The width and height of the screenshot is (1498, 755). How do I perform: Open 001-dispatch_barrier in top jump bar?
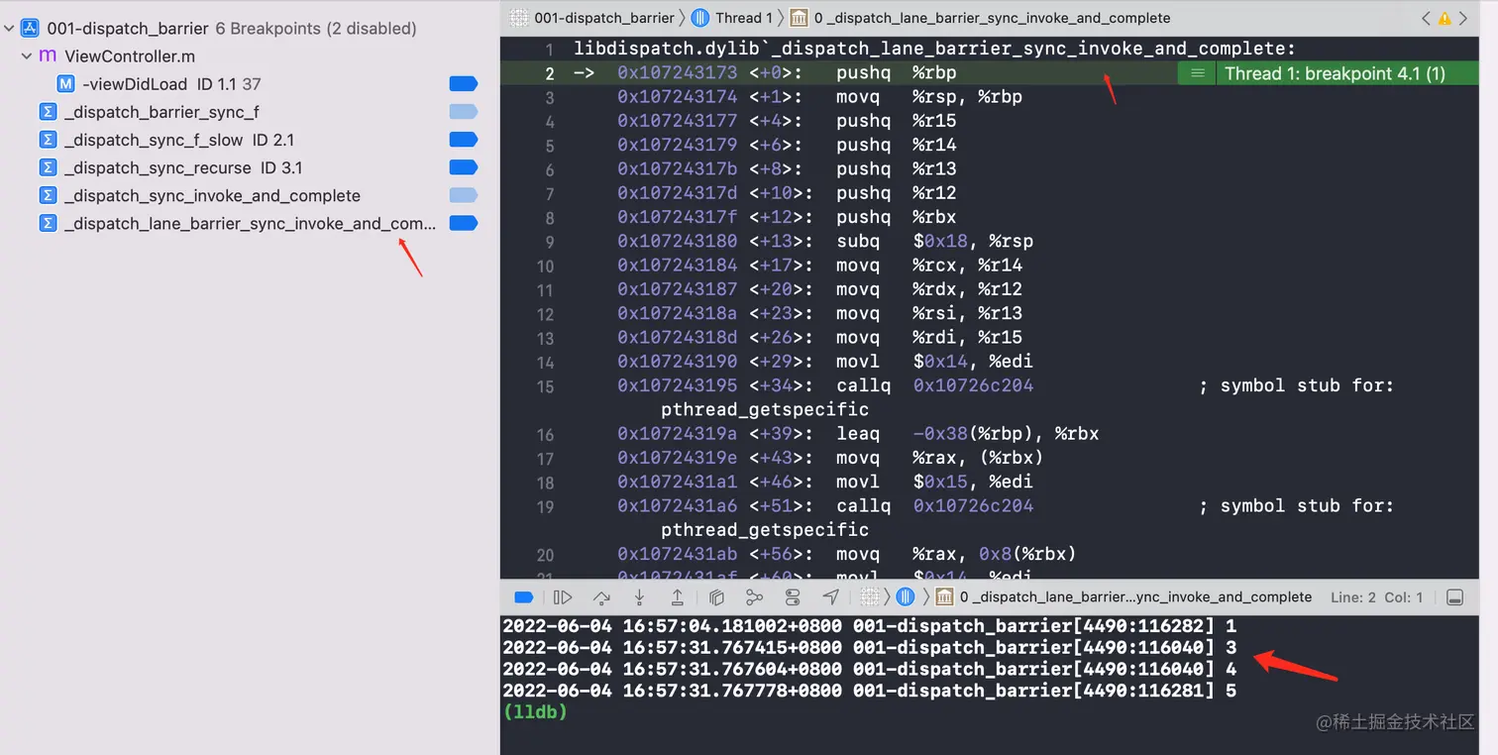(x=592, y=18)
